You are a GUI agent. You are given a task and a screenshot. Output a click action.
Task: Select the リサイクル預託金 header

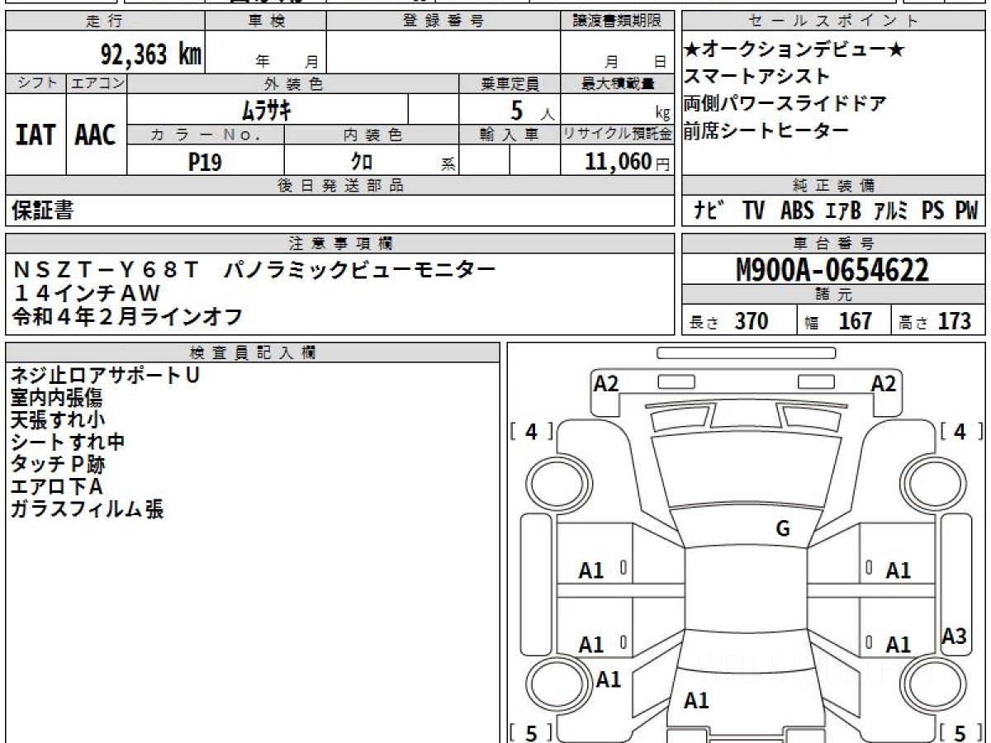coord(618,135)
